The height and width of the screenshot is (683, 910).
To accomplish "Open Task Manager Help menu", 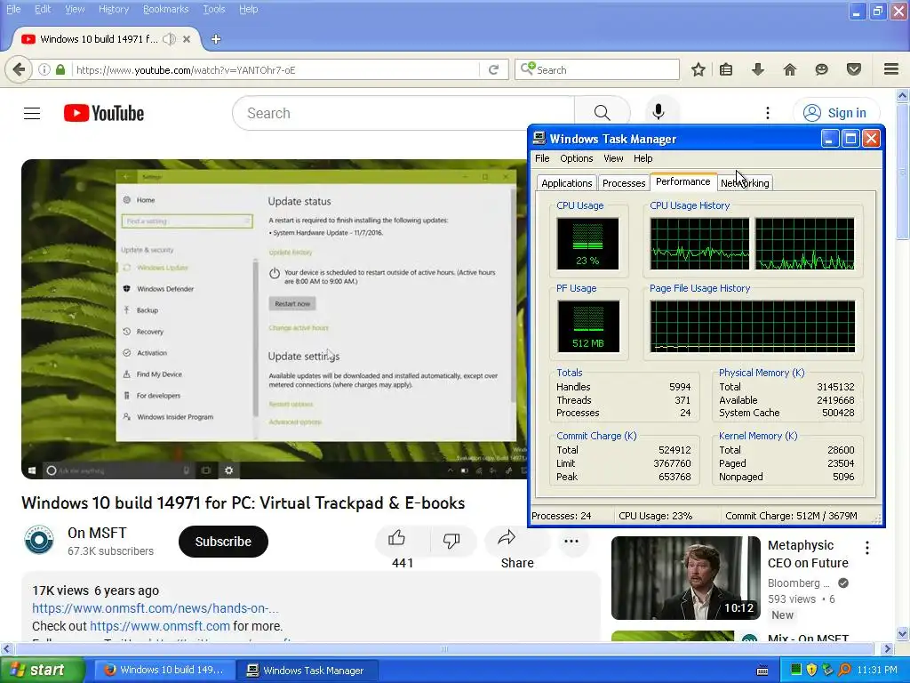I will [643, 158].
